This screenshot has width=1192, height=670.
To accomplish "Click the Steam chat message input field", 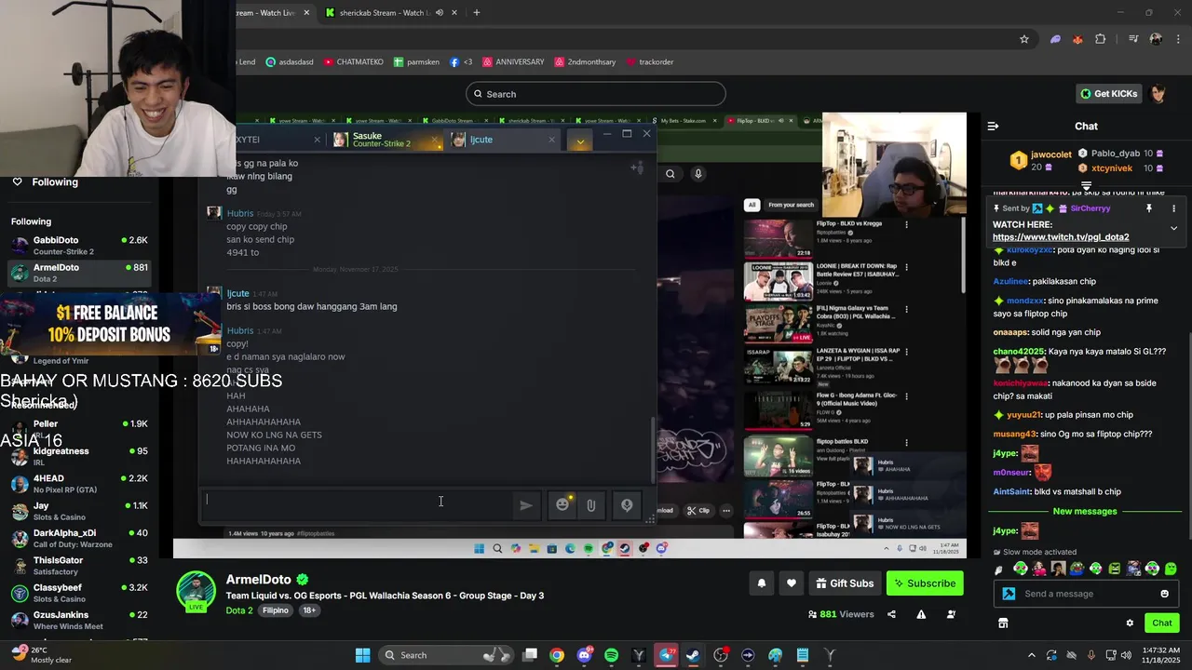I will pyautogui.click(x=357, y=504).
